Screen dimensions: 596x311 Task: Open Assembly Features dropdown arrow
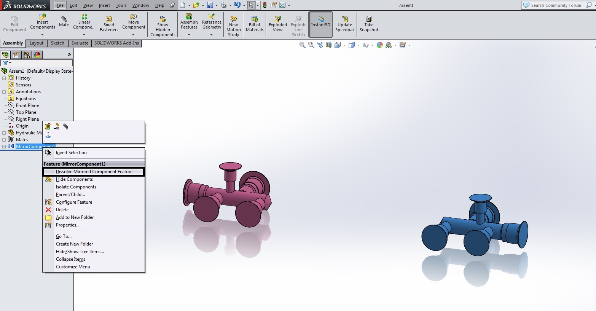pos(189,35)
